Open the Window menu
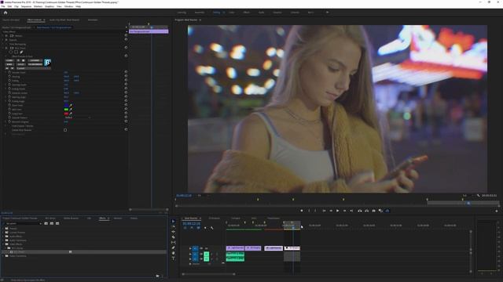 click(x=68, y=6)
